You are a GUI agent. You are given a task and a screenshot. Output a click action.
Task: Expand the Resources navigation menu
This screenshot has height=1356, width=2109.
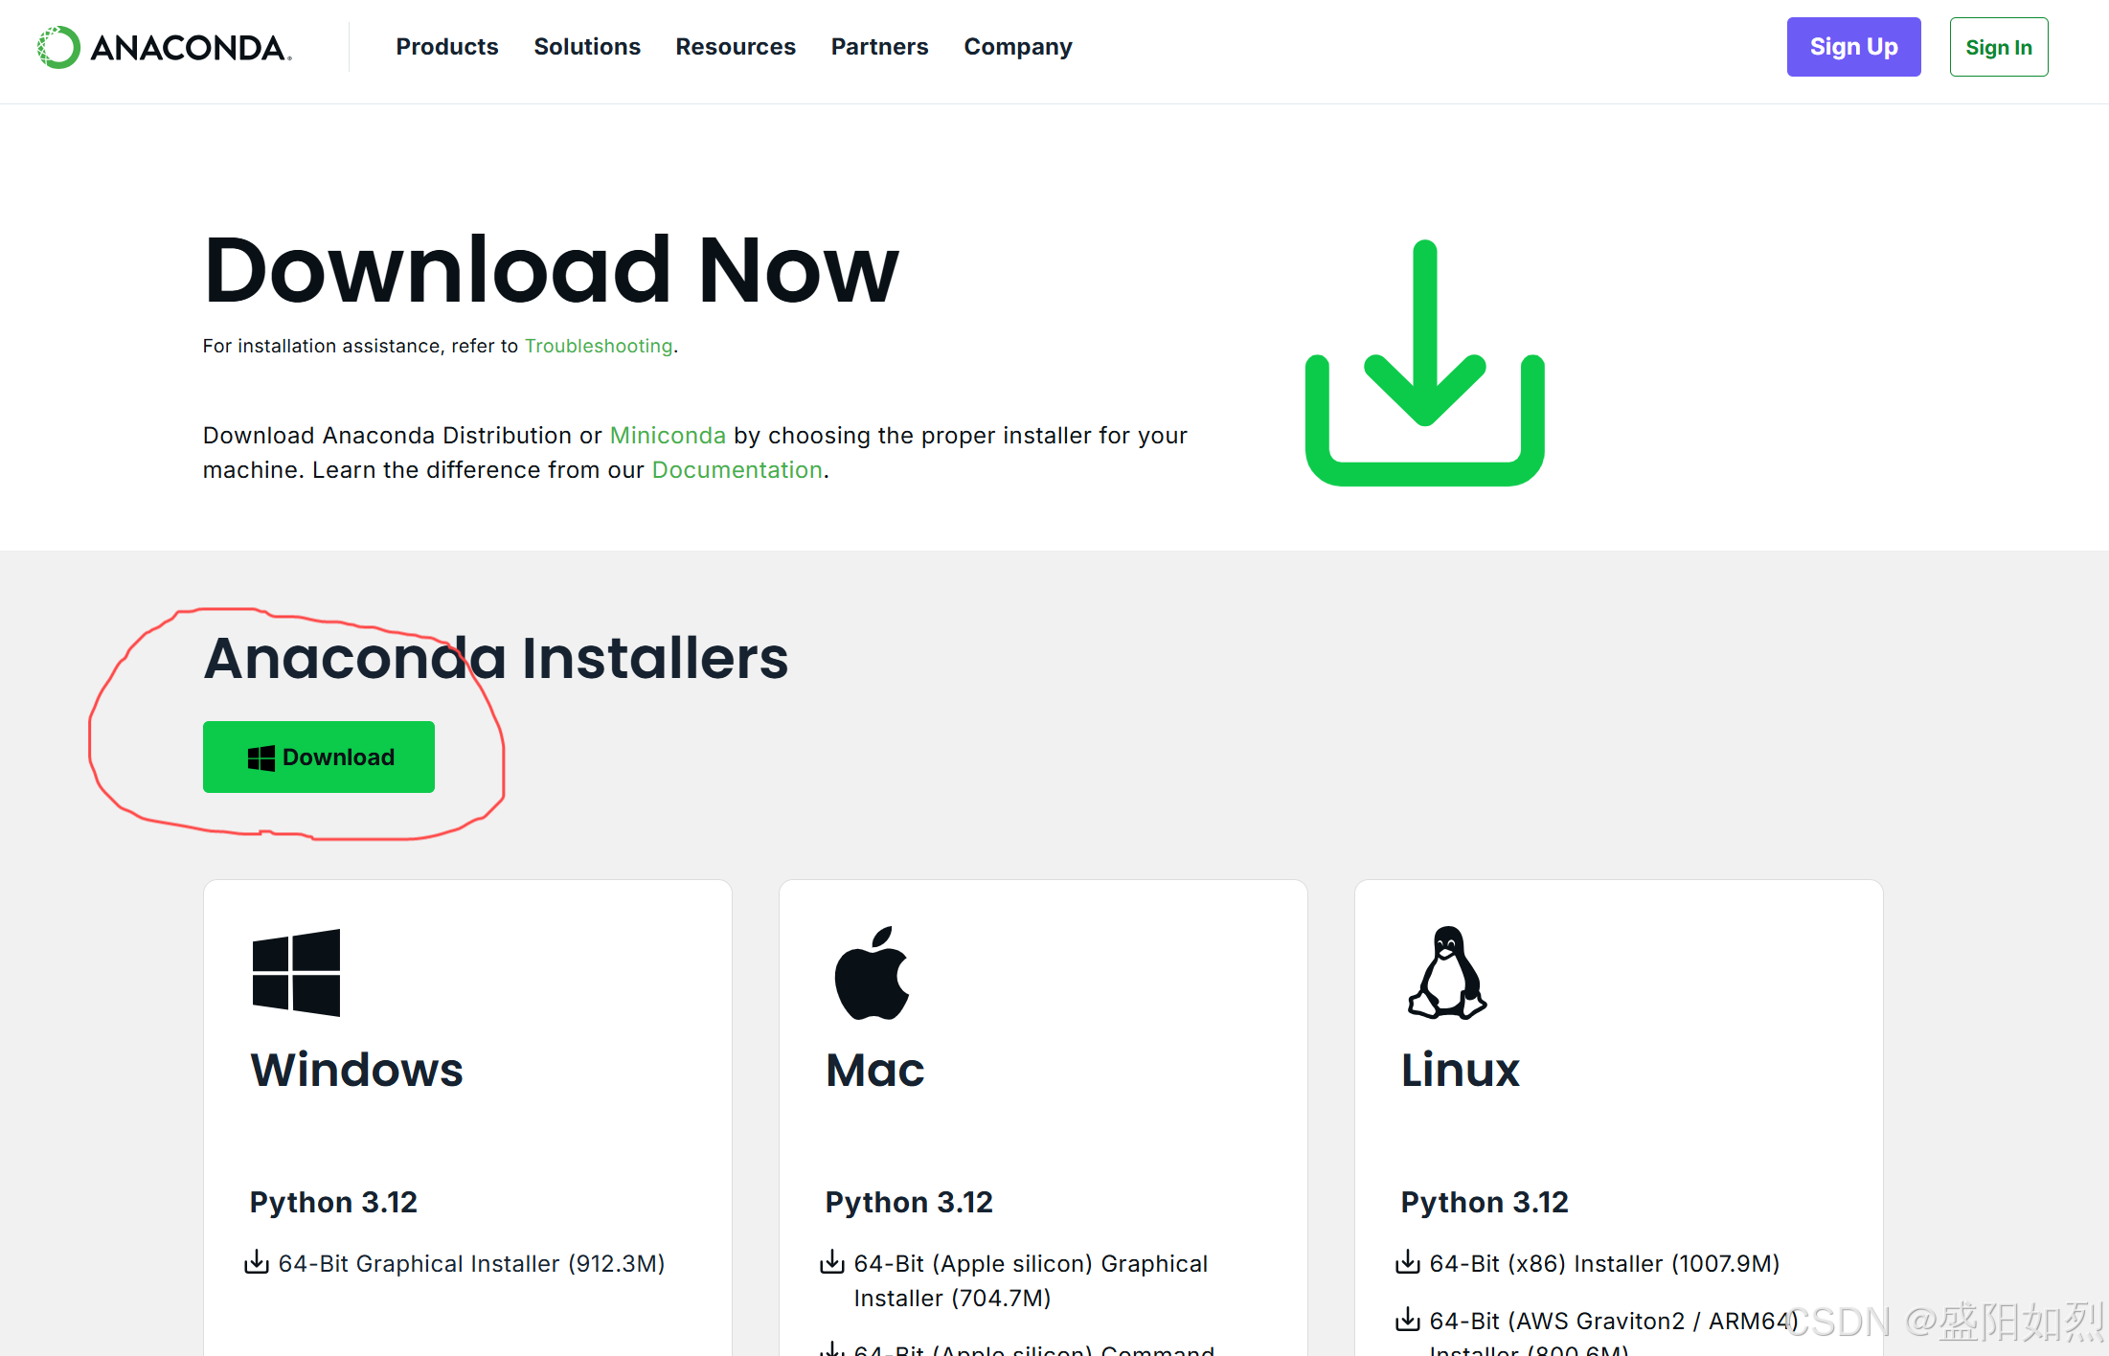click(735, 47)
